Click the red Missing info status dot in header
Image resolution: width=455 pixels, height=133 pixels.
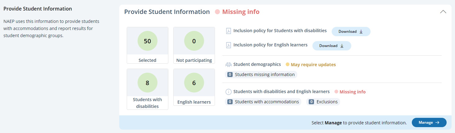pos(217,12)
